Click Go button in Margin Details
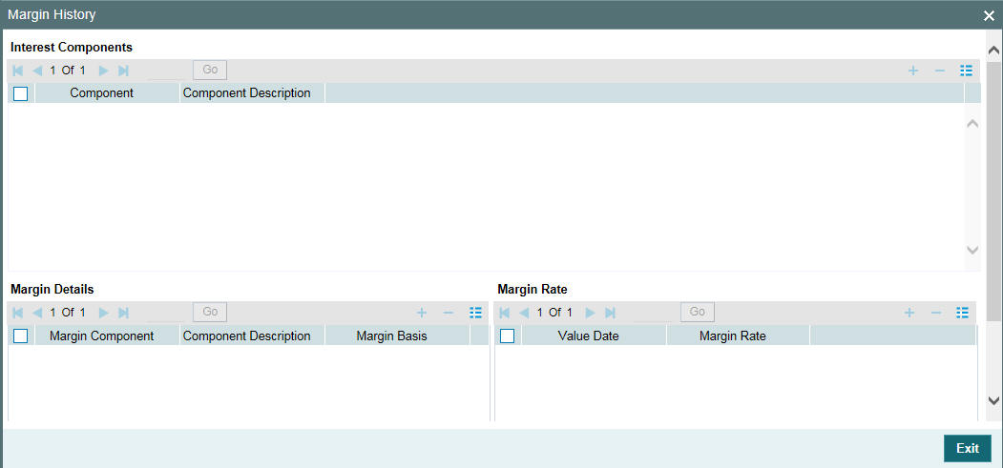This screenshot has height=468, width=1003. pyautogui.click(x=210, y=312)
